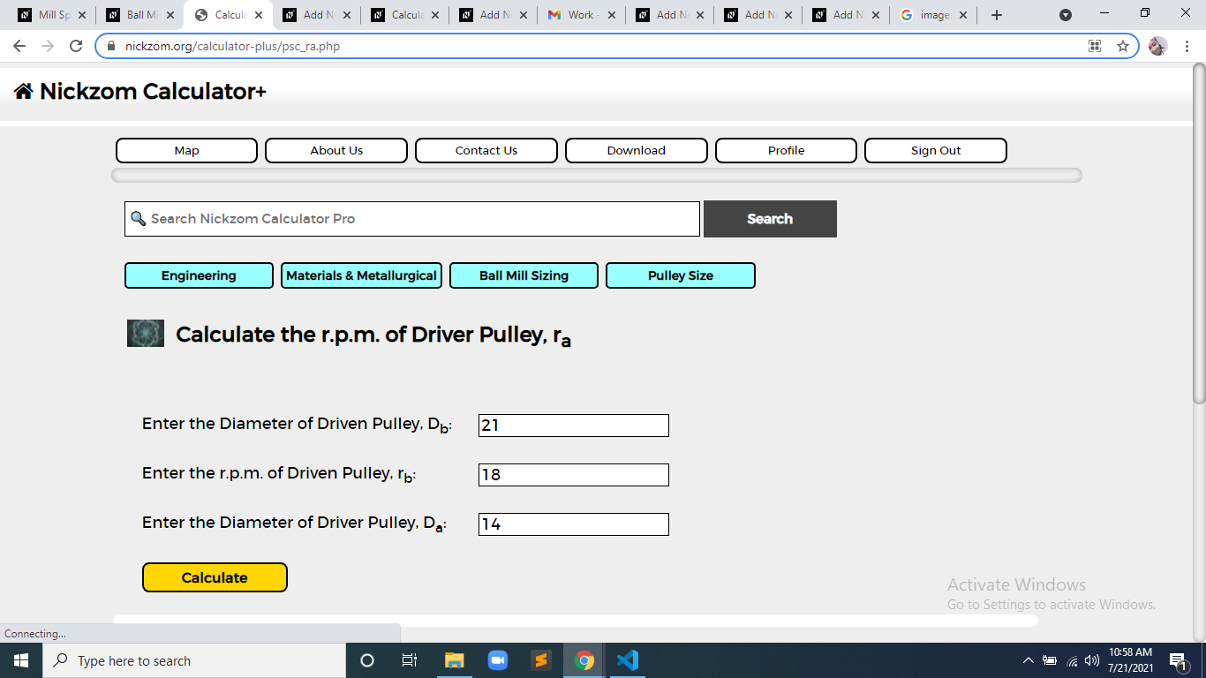Open the Pulley Size breadcrumb

681,275
